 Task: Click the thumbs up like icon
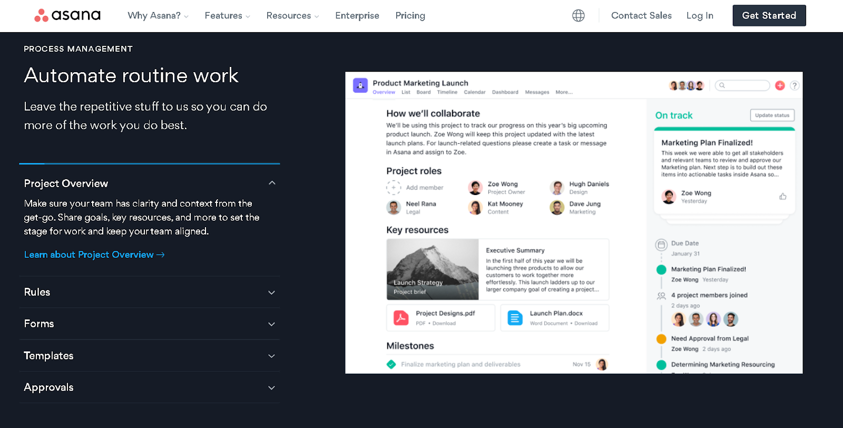783,197
